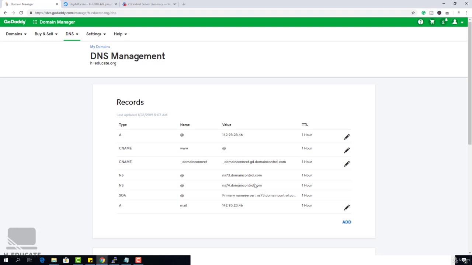
Task: Edit the _domainconnect CNAME record
Action: click(x=347, y=164)
